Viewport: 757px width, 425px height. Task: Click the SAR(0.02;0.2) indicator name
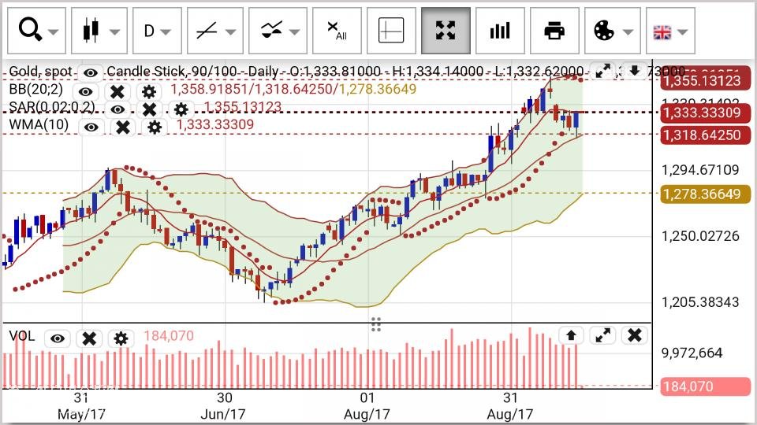pyautogui.click(x=52, y=107)
